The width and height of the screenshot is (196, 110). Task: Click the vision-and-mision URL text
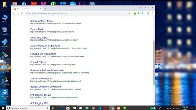click(x=54, y=40)
